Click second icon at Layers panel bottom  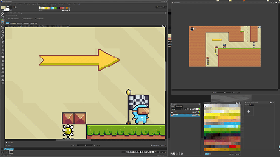tap(174, 153)
